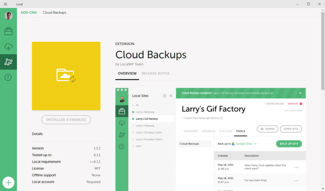Close the Cloud Backup complete banner
The height and width of the screenshot is (191, 325).
tap(300, 93)
